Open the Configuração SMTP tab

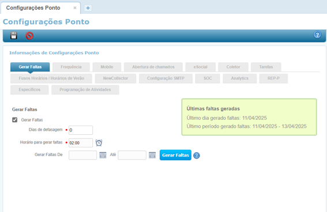[x=166, y=78]
